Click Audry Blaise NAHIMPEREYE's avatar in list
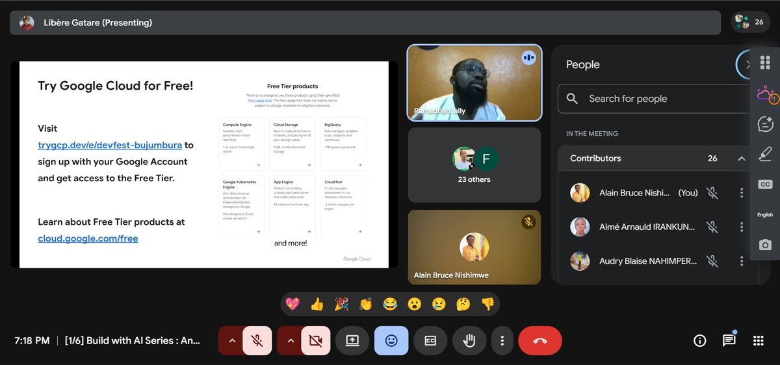 point(580,261)
